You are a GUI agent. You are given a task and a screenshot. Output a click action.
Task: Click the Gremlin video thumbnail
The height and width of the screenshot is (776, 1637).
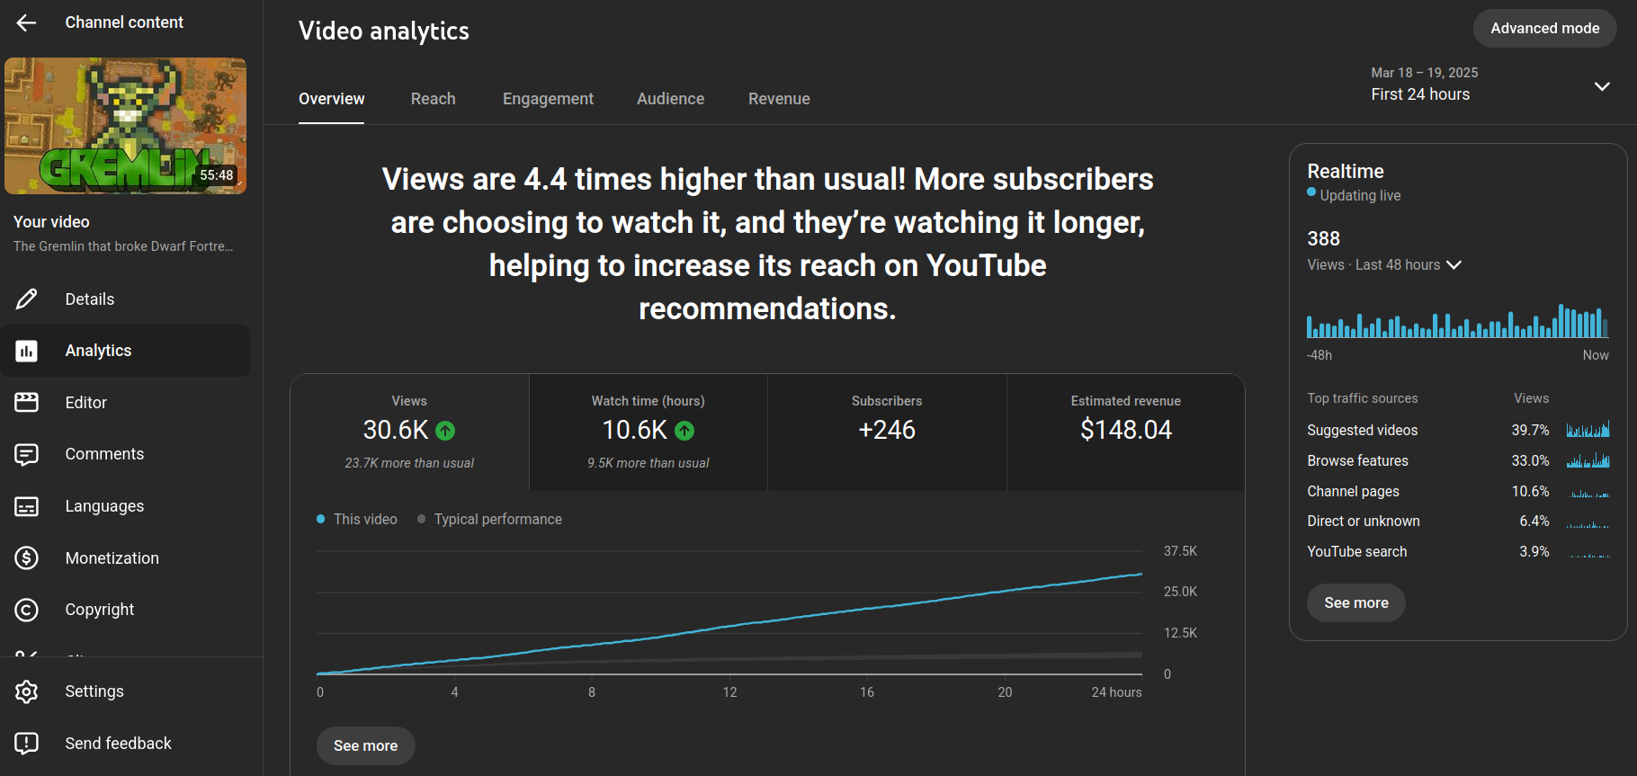[126, 126]
